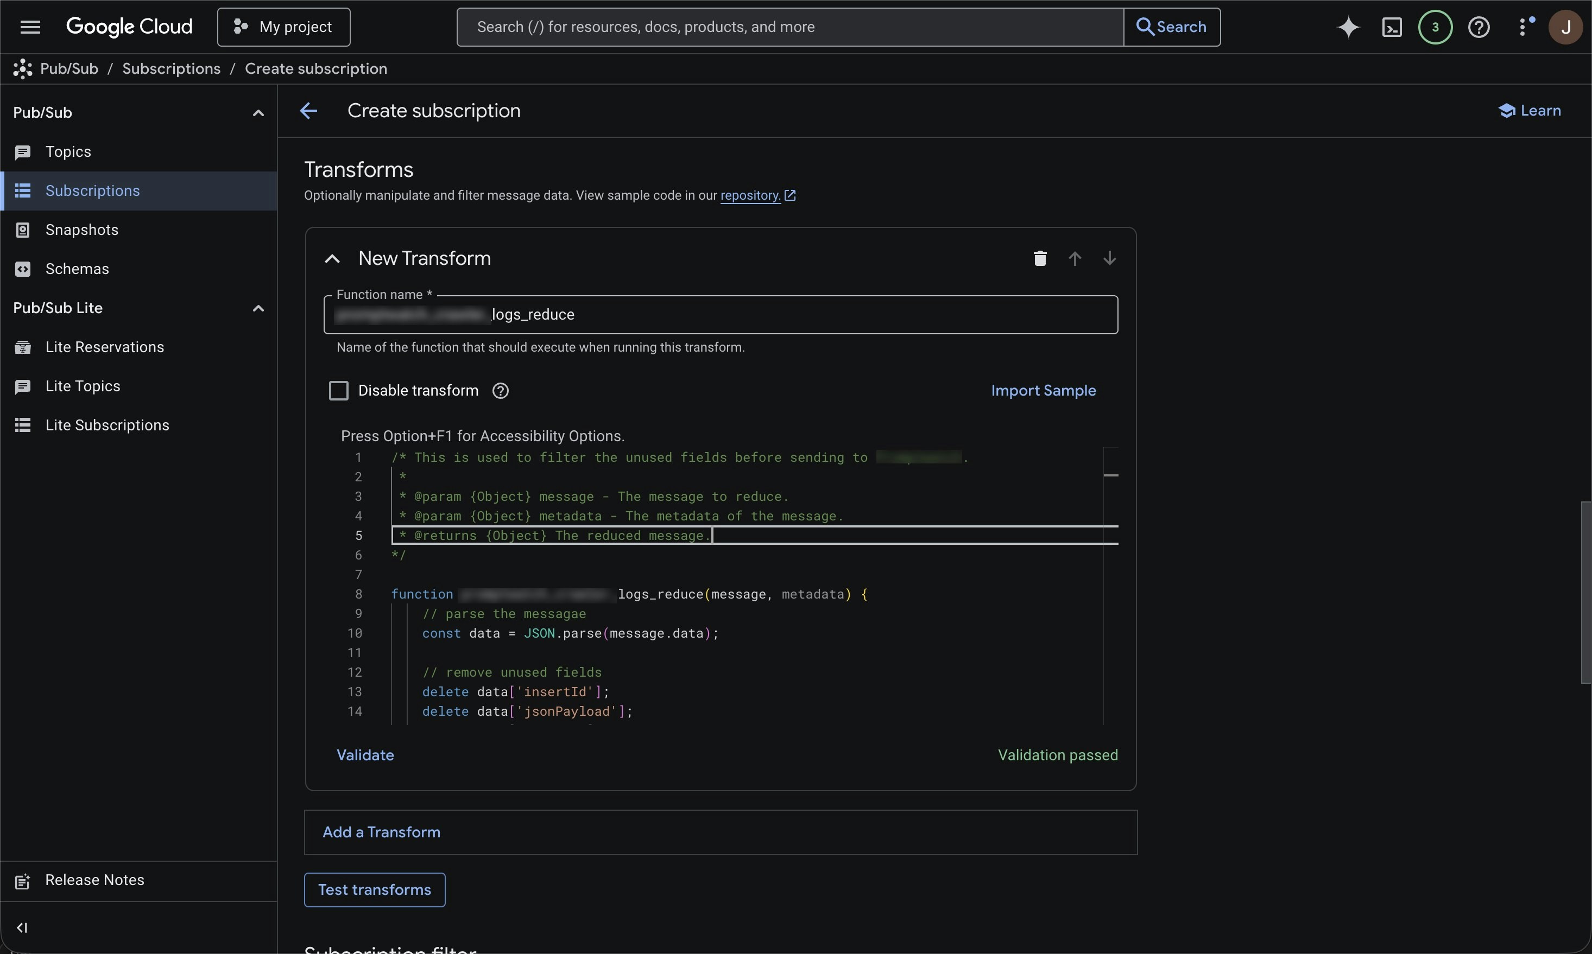The width and height of the screenshot is (1592, 954).
Task: Activate Cloud Shell terminal
Action: pos(1391,27)
